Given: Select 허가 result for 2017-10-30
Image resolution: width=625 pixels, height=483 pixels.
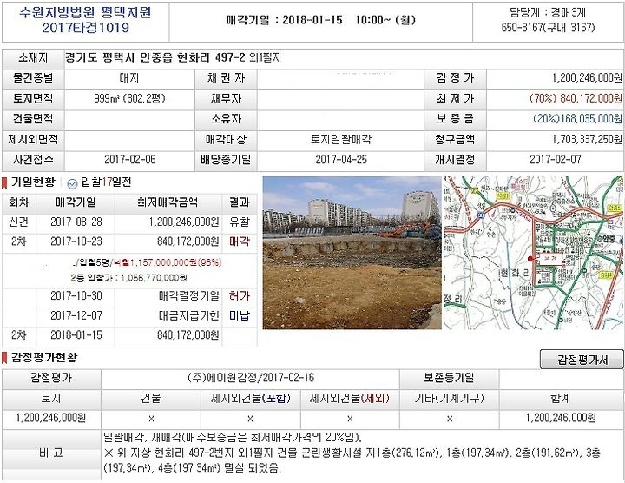Looking at the screenshot, I should tap(240, 296).
